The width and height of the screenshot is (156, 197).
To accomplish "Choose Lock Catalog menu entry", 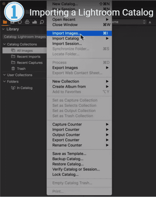I will (x=79, y=175).
